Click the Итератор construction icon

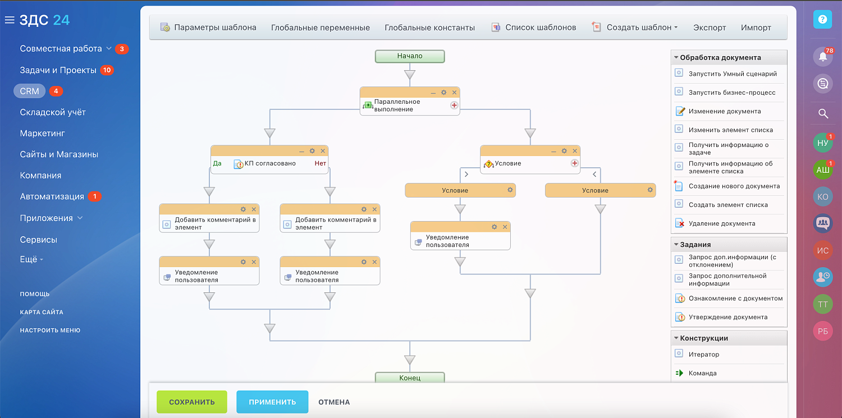[680, 354]
